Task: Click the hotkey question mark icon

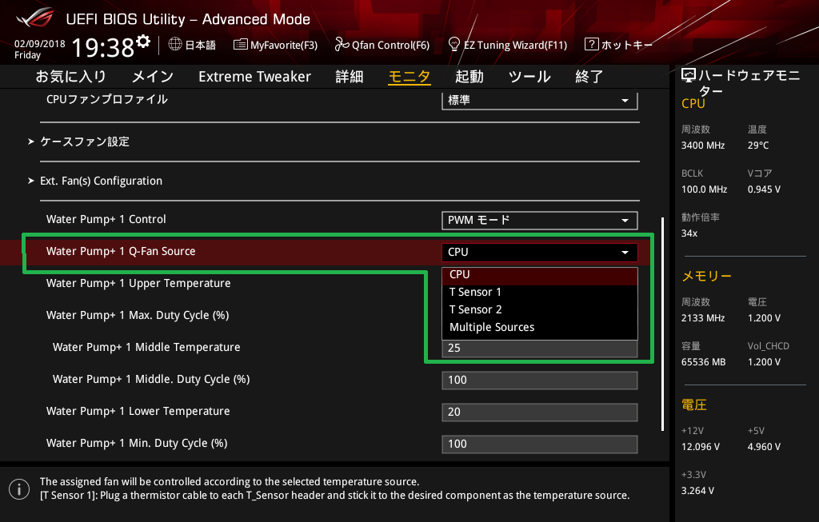Action: click(x=591, y=45)
